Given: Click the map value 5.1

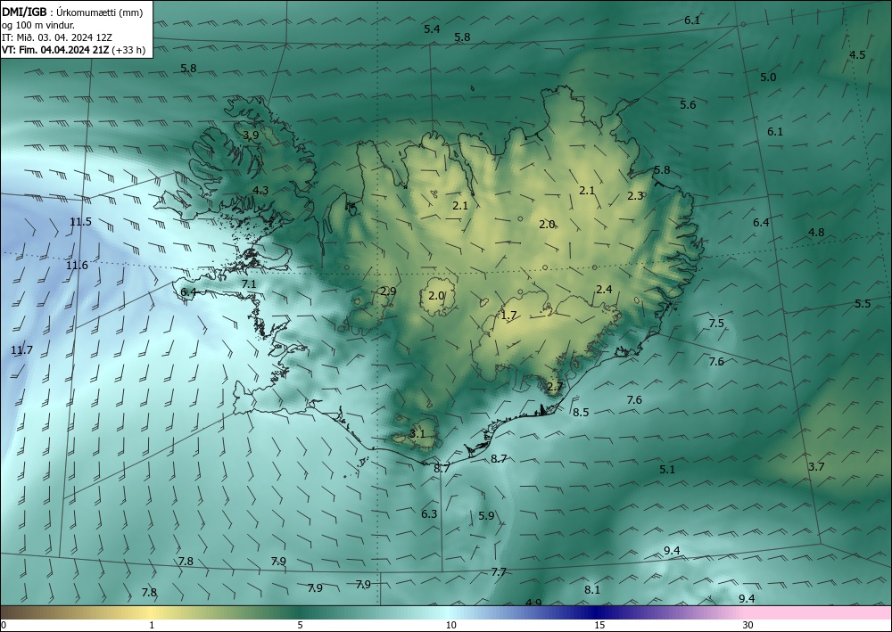Looking at the screenshot, I should tap(667, 470).
